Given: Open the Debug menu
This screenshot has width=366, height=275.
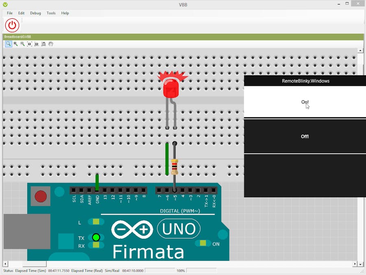Looking at the screenshot, I should (35, 13).
